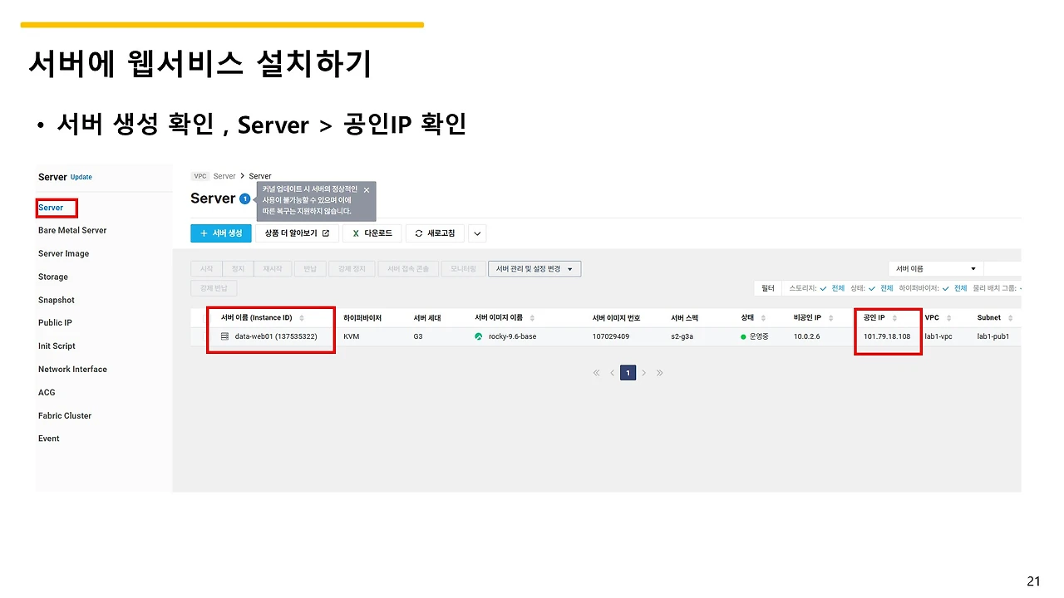Image resolution: width=1064 pixels, height=598 pixels.
Task: Close the kernel update tooltip
Action: click(367, 190)
